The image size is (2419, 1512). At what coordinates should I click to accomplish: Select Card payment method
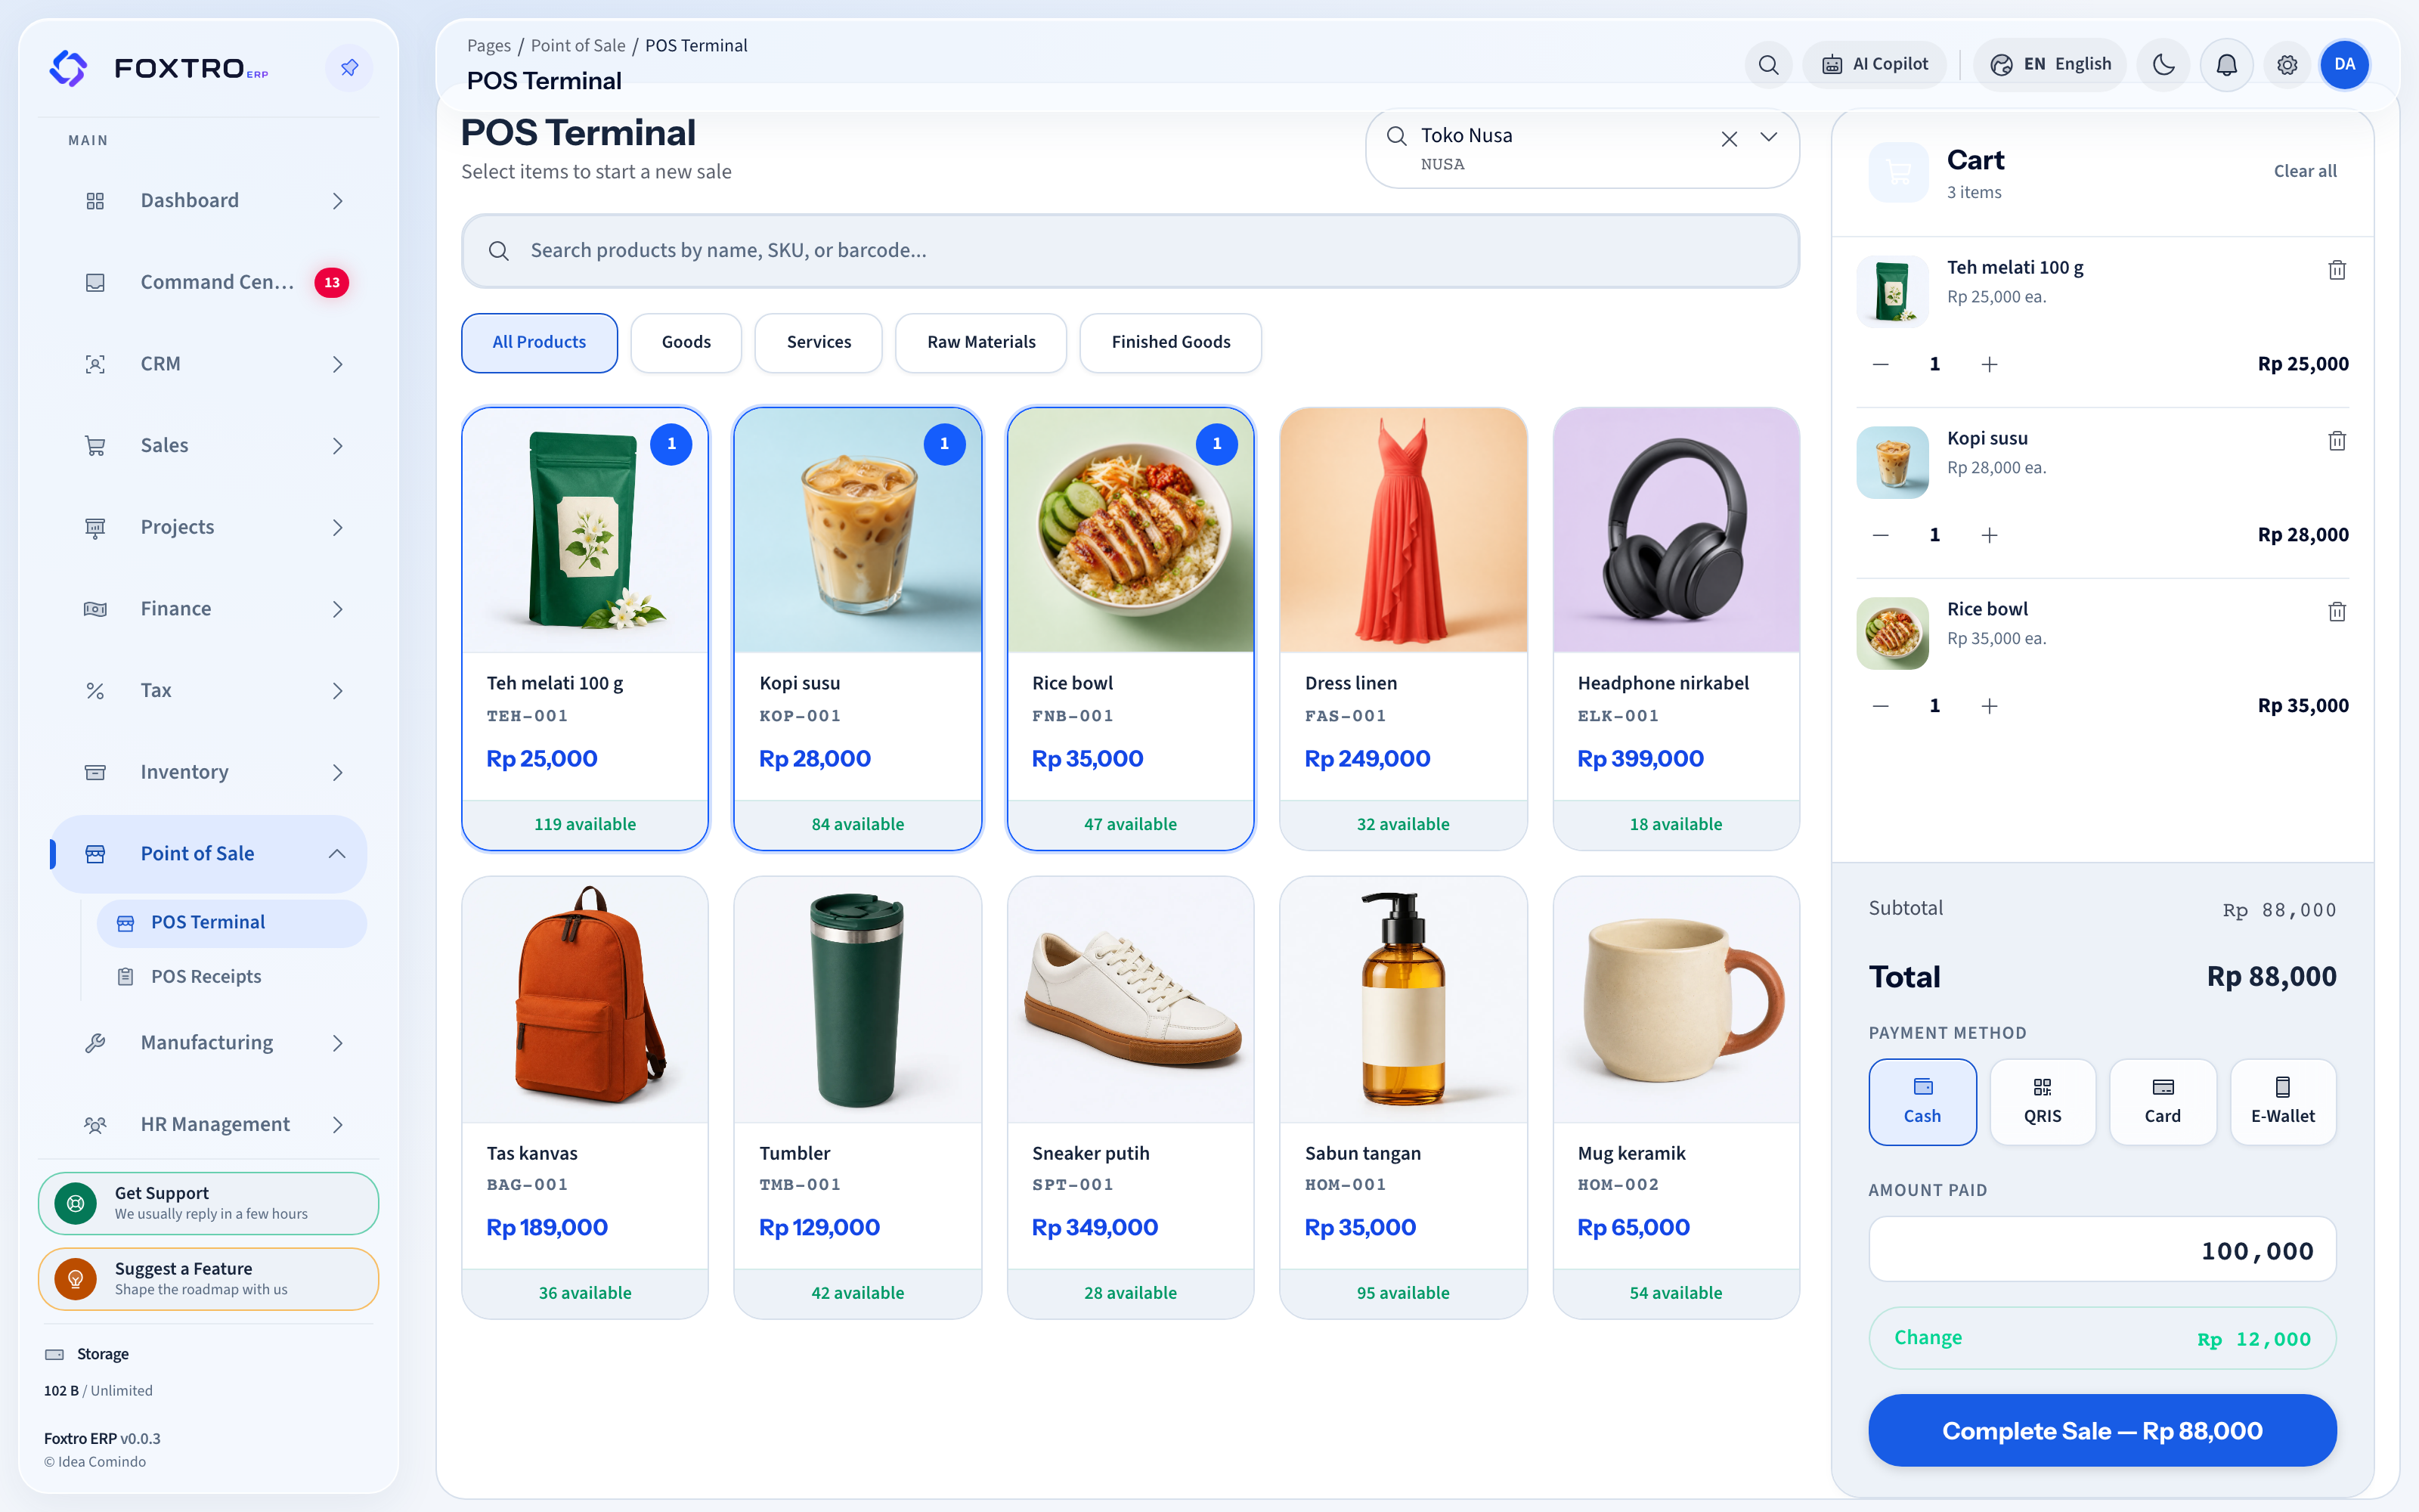point(2162,1101)
